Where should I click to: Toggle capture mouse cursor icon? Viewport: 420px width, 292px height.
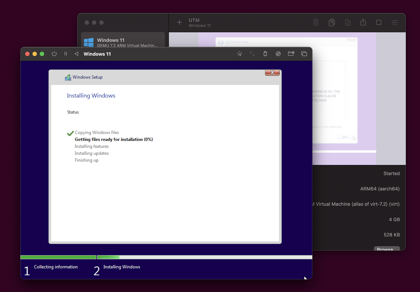click(x=239, y=54)
